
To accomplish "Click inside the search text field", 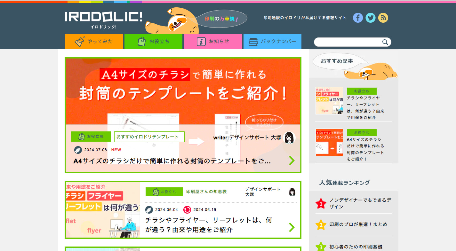I will [x=347, y=42].
